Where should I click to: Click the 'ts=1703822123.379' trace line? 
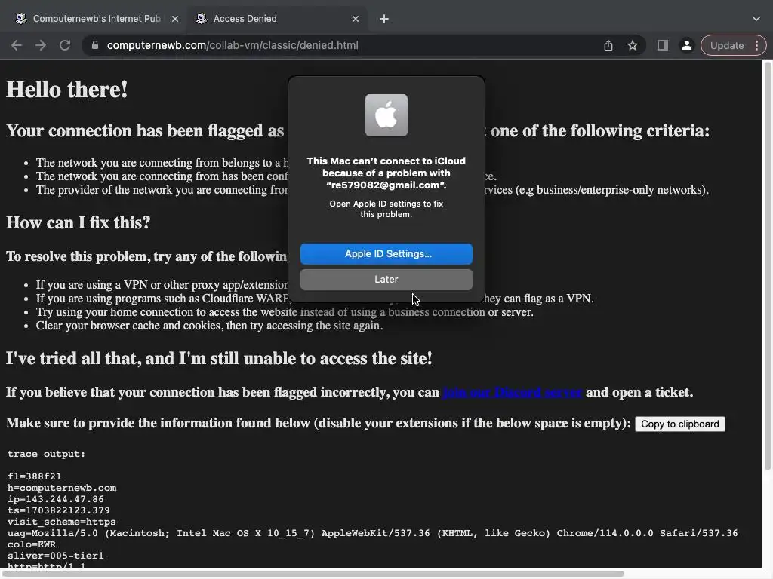click(59, 510)
